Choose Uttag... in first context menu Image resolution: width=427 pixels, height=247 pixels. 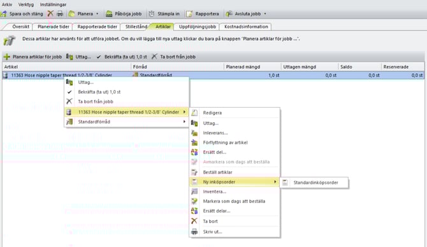(x=127, y=82)
